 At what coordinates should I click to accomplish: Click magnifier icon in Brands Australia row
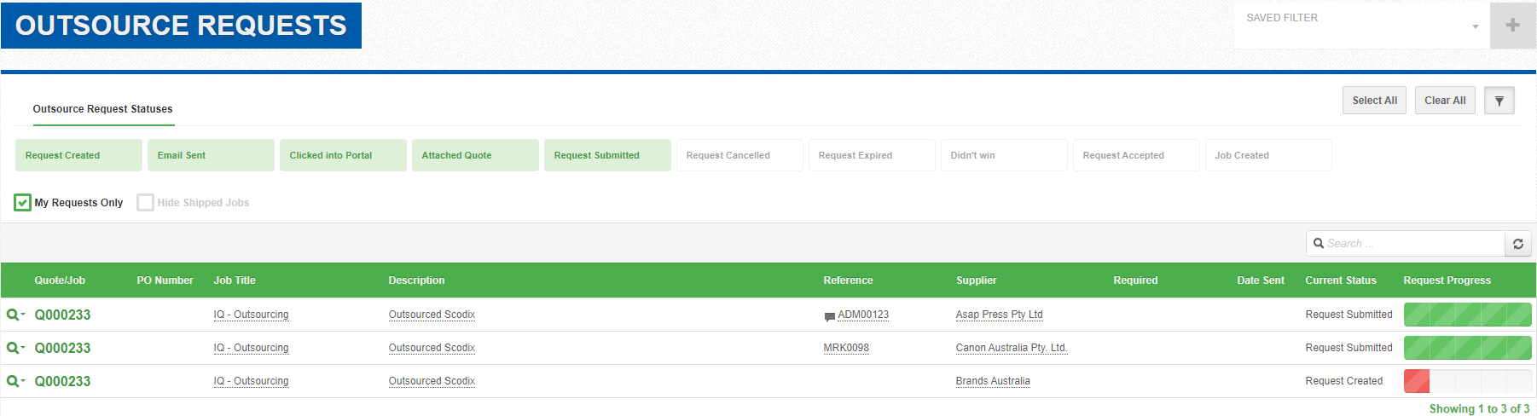(x=15, y=381)
